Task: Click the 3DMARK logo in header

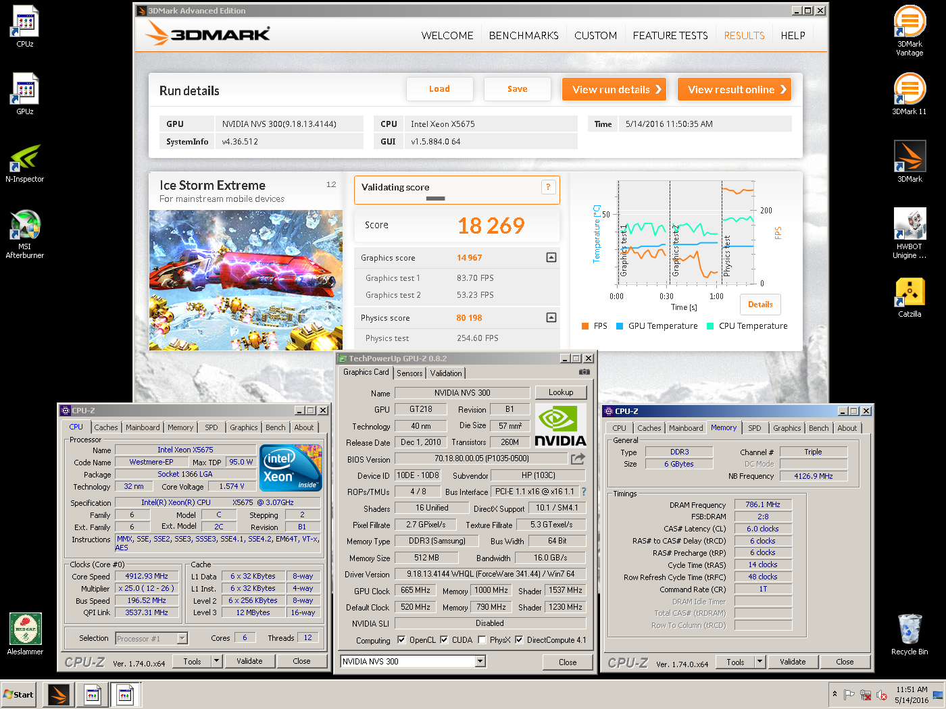Action: click(208, 32)
